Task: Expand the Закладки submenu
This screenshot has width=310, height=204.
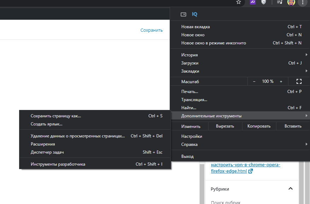Action: (x=240, y=71)
